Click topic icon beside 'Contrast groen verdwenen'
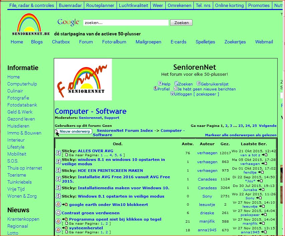 [58, 213]
